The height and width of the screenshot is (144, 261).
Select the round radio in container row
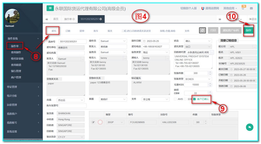click(100, 122)
